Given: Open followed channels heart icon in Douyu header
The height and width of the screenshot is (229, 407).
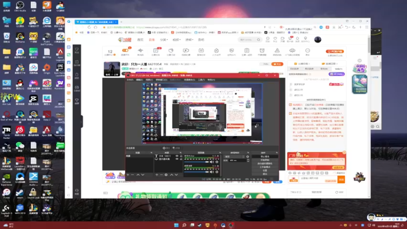Looking at the screenshot, I should point(275,39).
